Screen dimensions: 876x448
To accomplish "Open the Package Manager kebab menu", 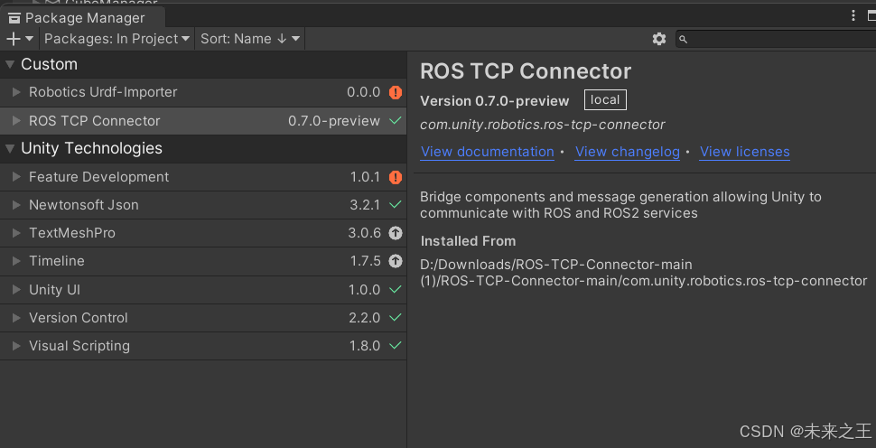I will pos(853,15).
